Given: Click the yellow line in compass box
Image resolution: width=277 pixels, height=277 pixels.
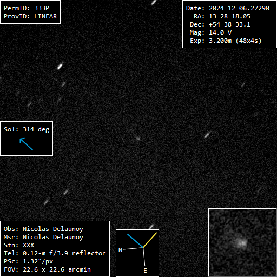Looking at the screenshot, I should (x=150, y=240).
